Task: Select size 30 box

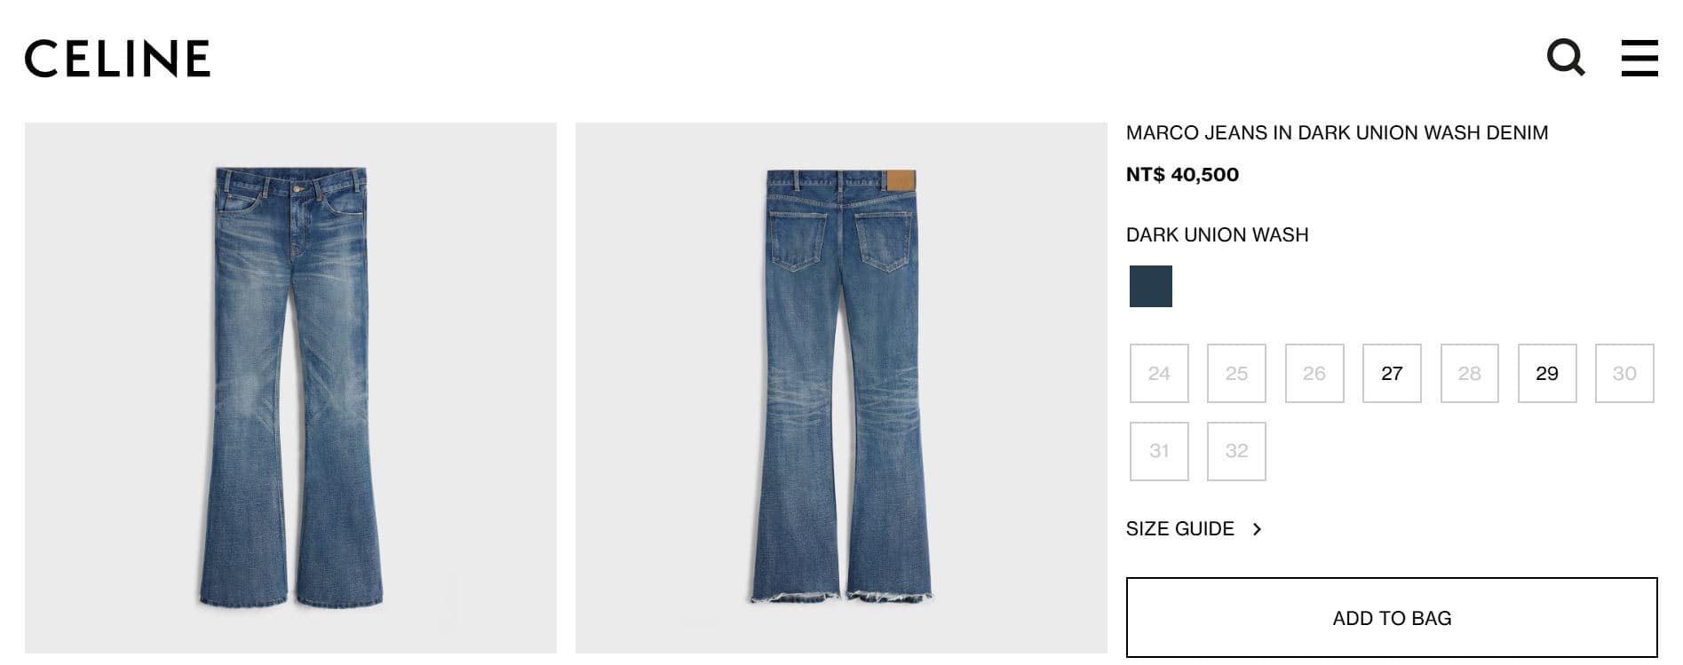Action: click(x=1624, y=373)
